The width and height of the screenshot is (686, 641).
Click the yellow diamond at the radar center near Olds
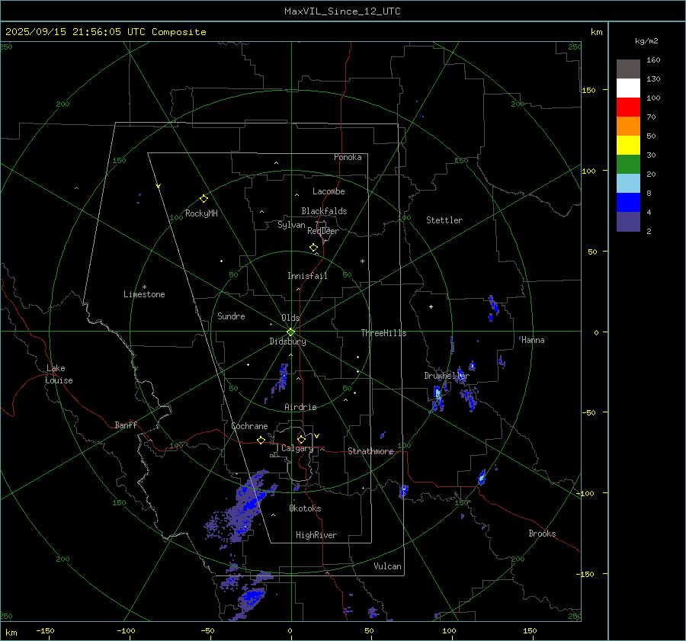(290, 332)
